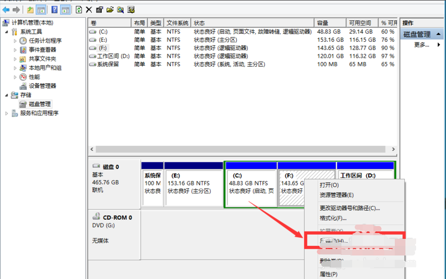The image size is (446, 279).
Task: Click the blue Back arrow toolbar icon
Action: (6, 10)
